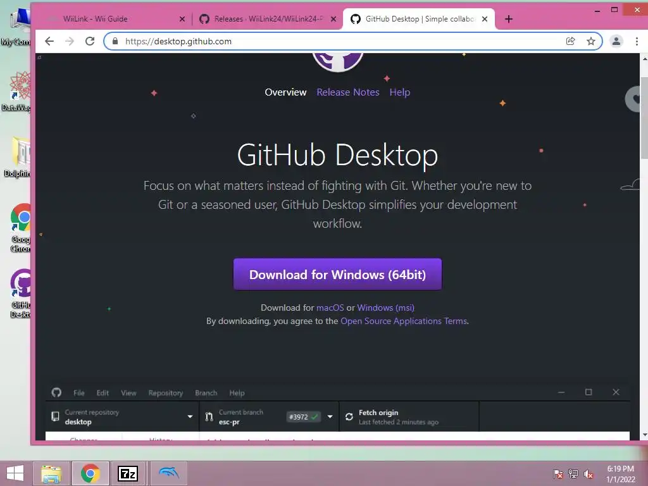Open the Help link
Screen dimensions: 648x486
click(400, 92)
